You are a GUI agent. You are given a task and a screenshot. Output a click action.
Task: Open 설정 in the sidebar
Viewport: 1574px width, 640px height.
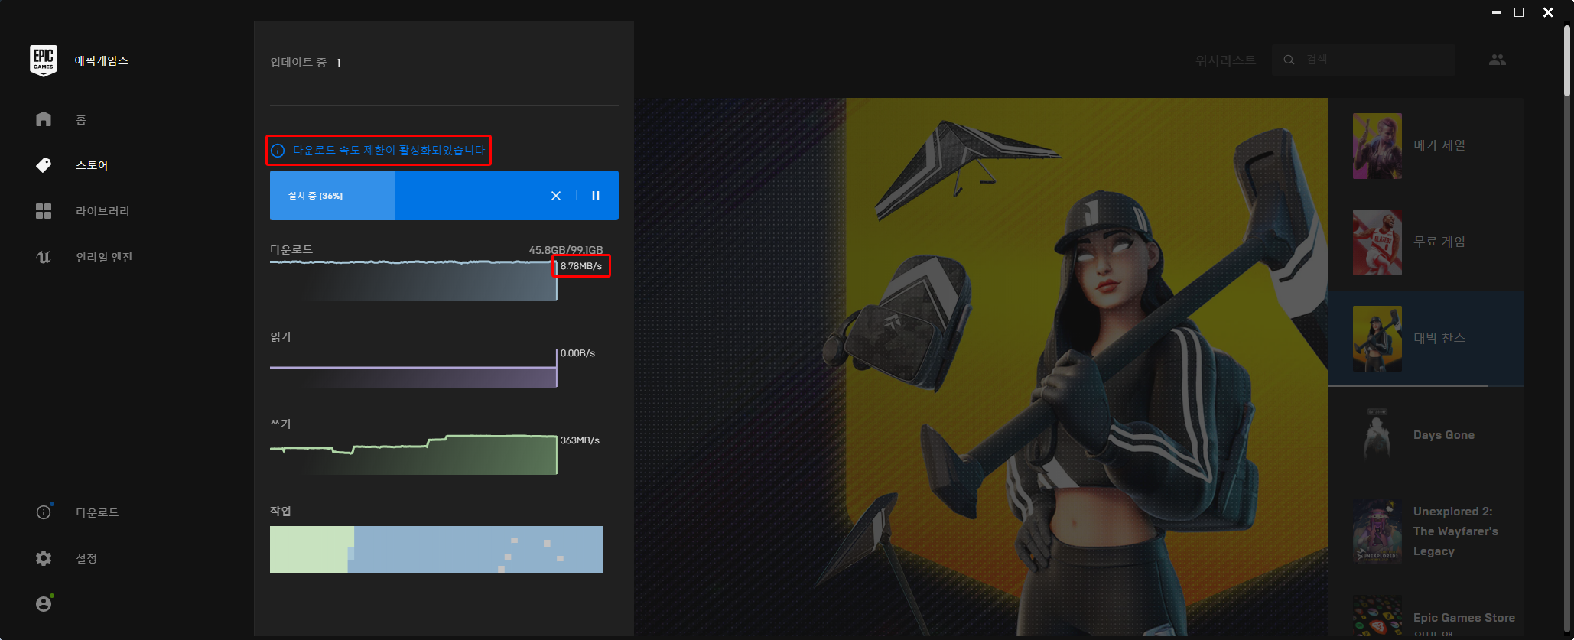click(x=86, y=558)
